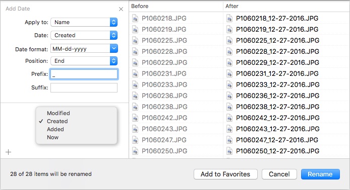Open the Apply to dropdown
Screen dimensions: 350x190
coord(84,22)
